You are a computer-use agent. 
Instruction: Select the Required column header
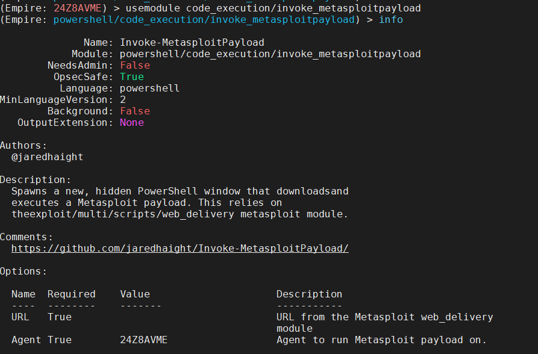[71, 294]
